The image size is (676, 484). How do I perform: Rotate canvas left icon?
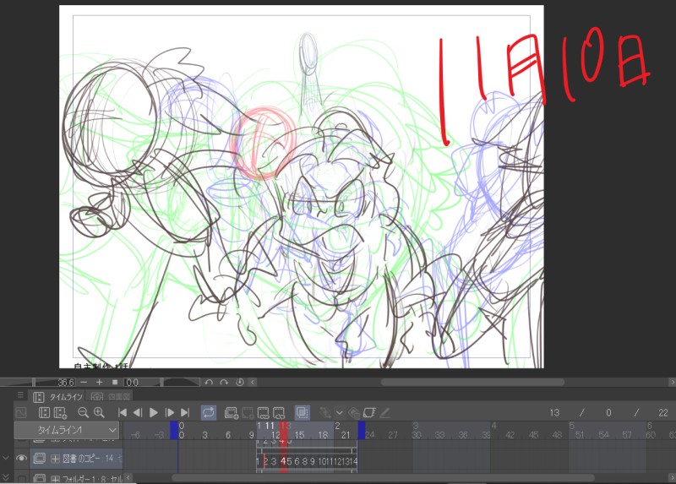(209, 382)
